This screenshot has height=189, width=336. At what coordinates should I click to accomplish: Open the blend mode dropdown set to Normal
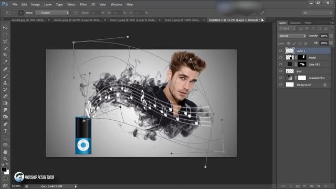pos(292,36)
